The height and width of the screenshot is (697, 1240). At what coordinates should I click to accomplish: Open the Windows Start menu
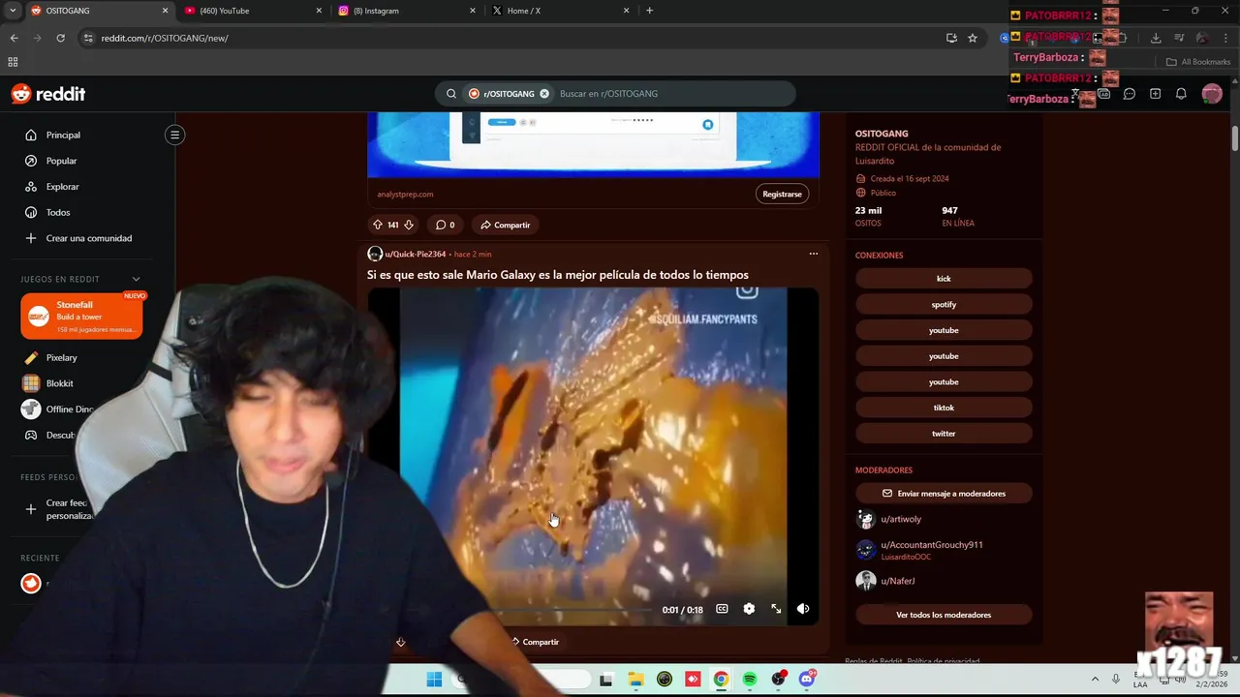pyautogui.click(x=434, y=680)
